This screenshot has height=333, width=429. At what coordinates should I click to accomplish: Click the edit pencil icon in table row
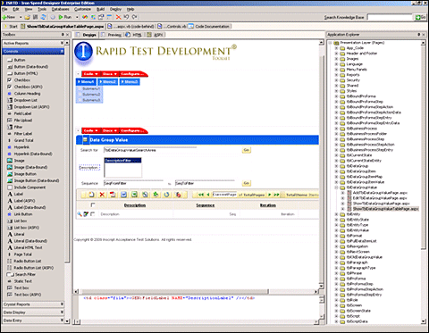point(86,214)
